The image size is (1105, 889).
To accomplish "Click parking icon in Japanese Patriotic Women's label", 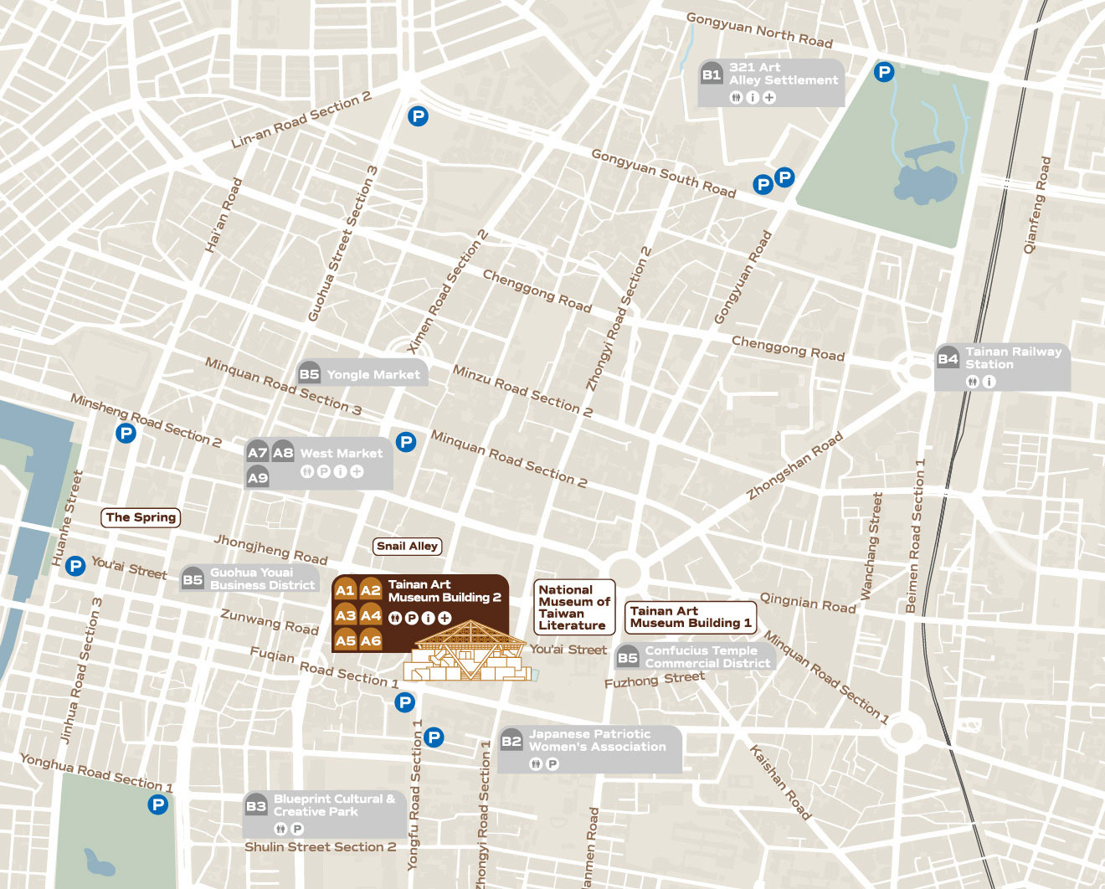I will coord(552,763).
